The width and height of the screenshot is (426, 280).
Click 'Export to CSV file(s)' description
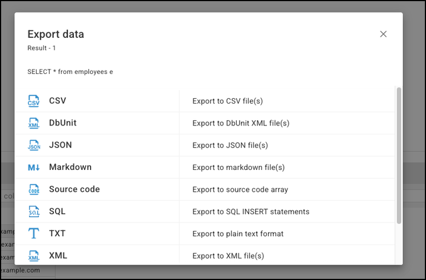pos(228,101)
